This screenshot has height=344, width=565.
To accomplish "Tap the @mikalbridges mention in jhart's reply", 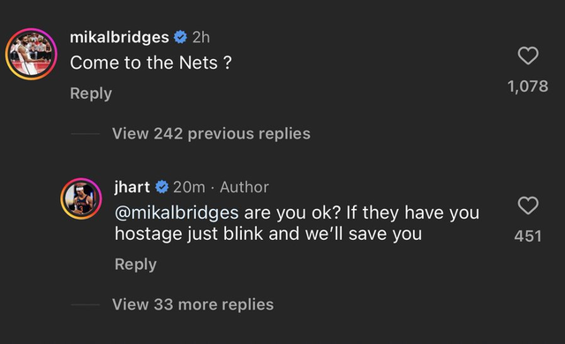I will point(177,213).
